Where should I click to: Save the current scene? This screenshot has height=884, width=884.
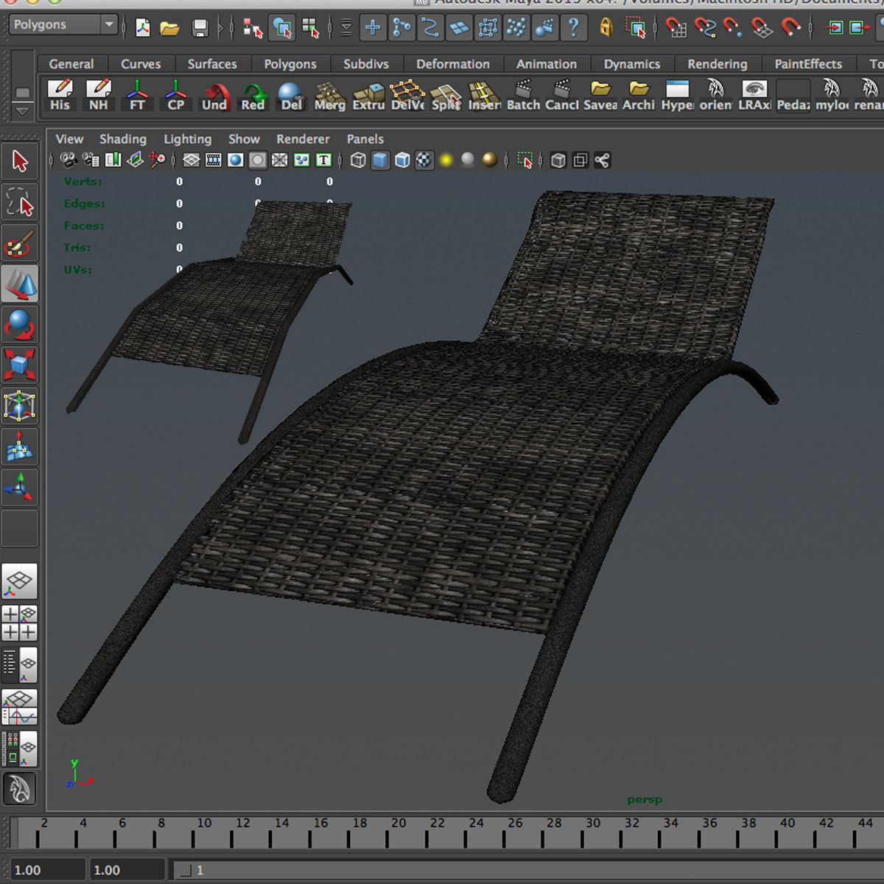tap(200, 28)
